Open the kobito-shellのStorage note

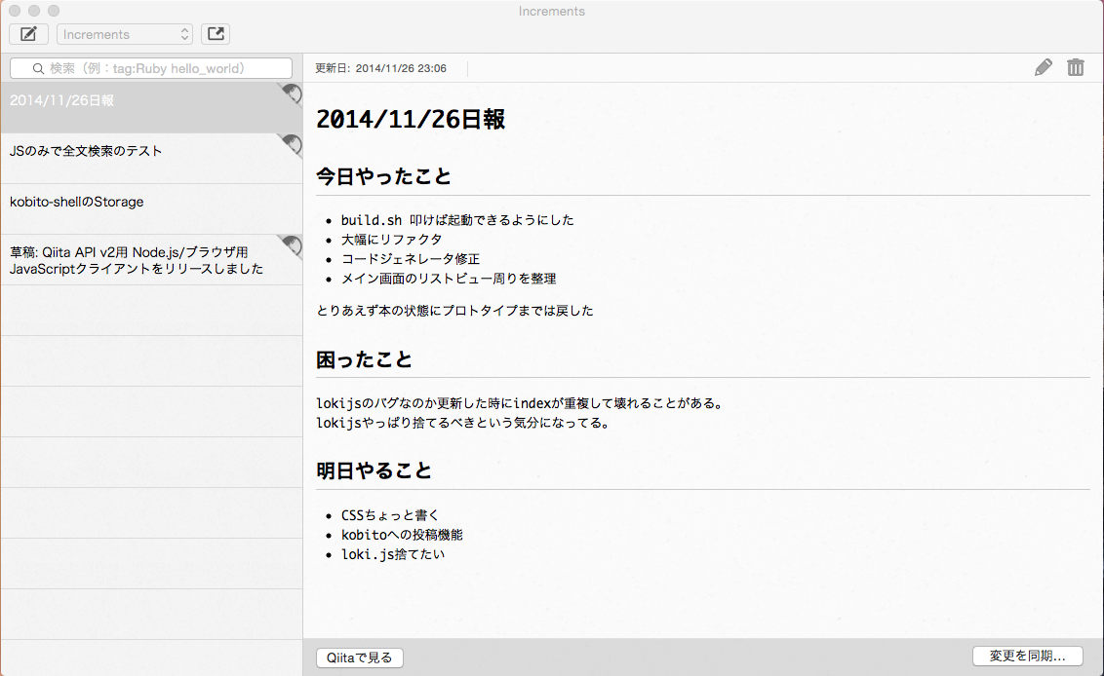coord(151,208)
